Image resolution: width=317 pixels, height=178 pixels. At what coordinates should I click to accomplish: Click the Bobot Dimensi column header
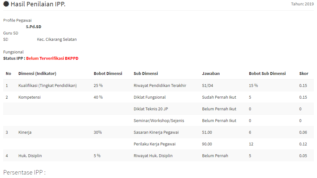[x=108, y=74]
